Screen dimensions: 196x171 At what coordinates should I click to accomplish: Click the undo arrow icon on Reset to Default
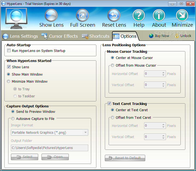[x=111, y=158]
